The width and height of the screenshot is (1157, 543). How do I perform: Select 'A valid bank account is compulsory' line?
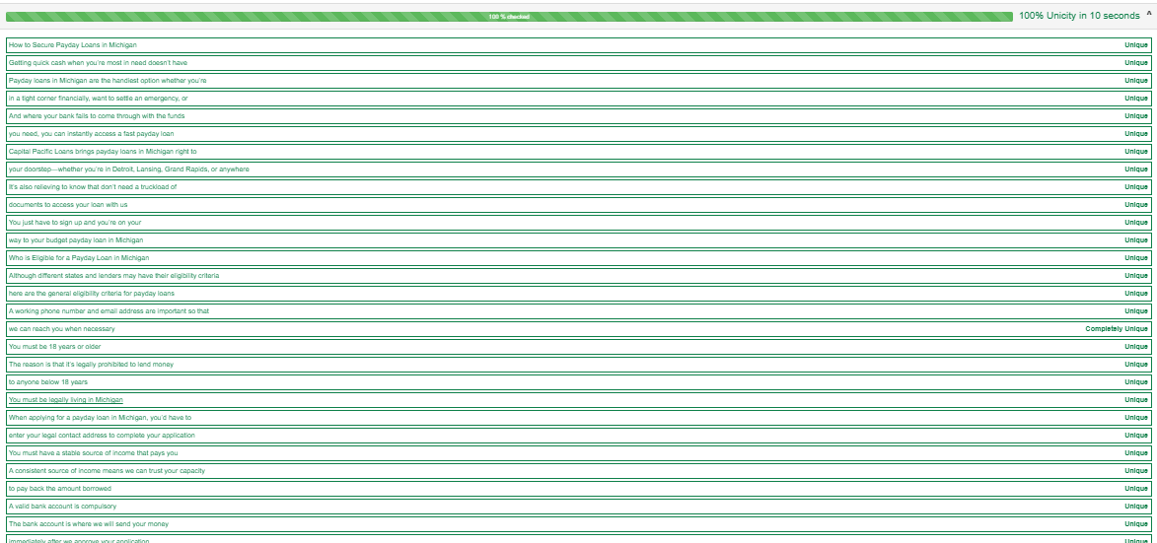578,507
